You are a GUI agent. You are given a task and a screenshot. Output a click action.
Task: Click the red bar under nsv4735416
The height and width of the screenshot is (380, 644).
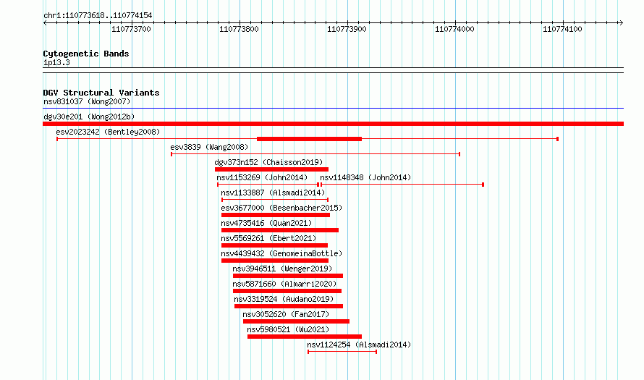coord(280,230)
